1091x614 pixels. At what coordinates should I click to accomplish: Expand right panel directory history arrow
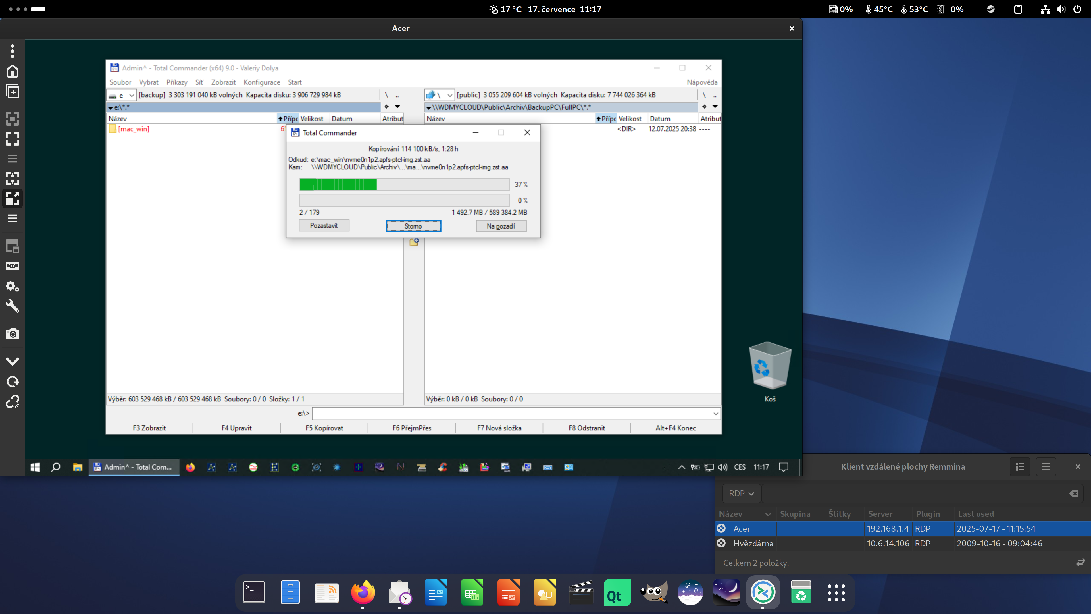715,107
